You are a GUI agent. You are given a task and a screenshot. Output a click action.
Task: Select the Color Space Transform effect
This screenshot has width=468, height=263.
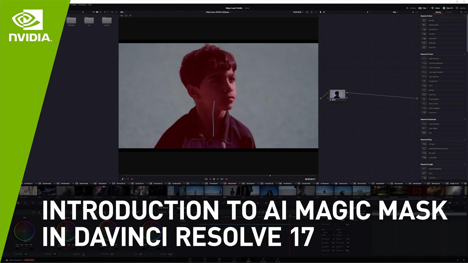tap(443, 72)
